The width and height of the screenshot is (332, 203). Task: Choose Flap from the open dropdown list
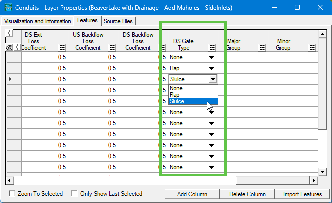(x=175, y=95)
